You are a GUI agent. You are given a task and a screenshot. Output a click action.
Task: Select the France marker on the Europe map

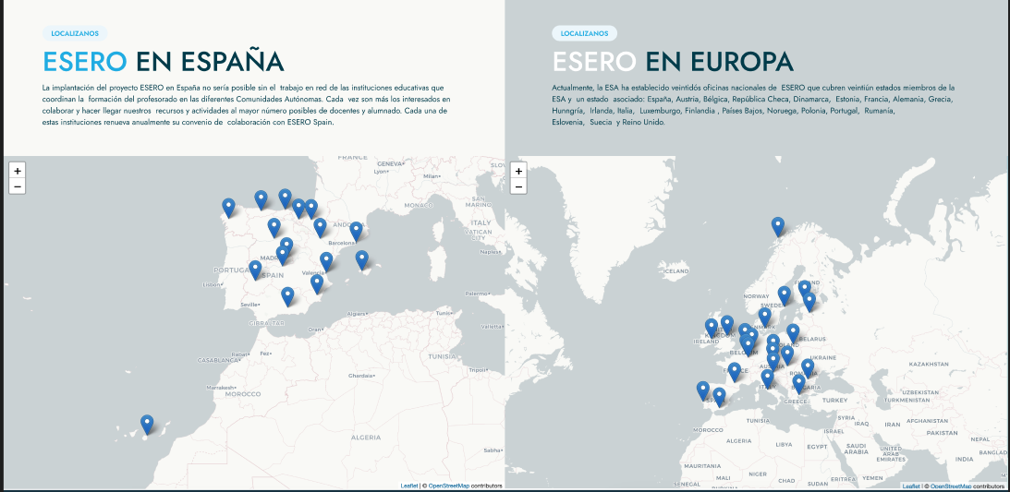735,372
